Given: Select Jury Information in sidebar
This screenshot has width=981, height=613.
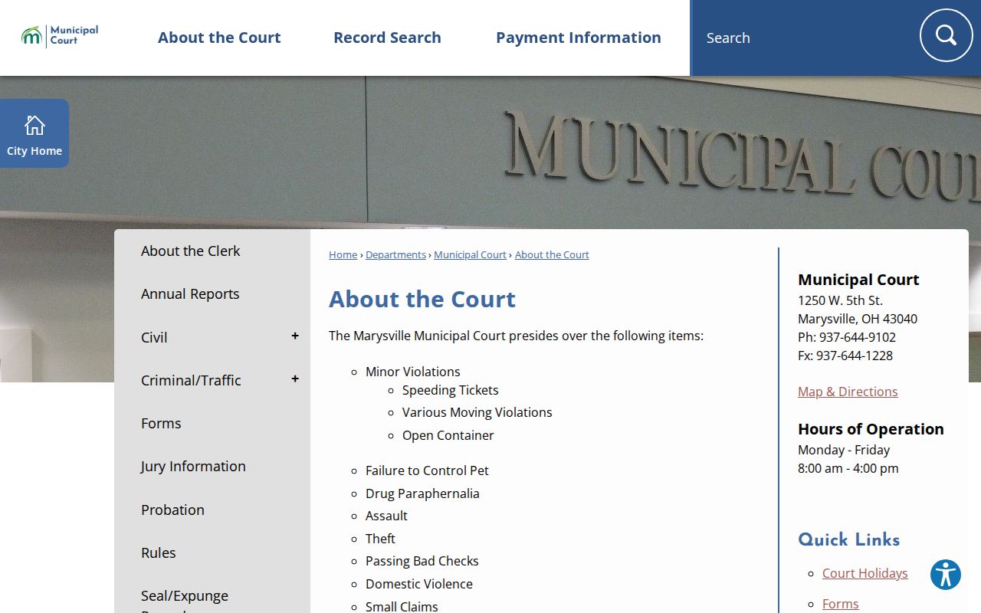Looking at the screenshot, I should point(193,467).
